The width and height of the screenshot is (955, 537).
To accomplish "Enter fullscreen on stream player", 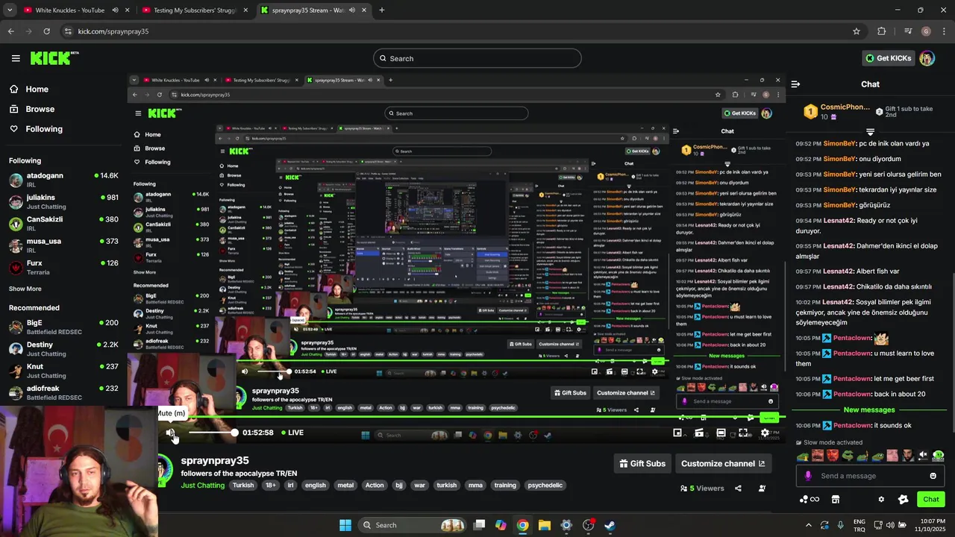I will point(743,433).
